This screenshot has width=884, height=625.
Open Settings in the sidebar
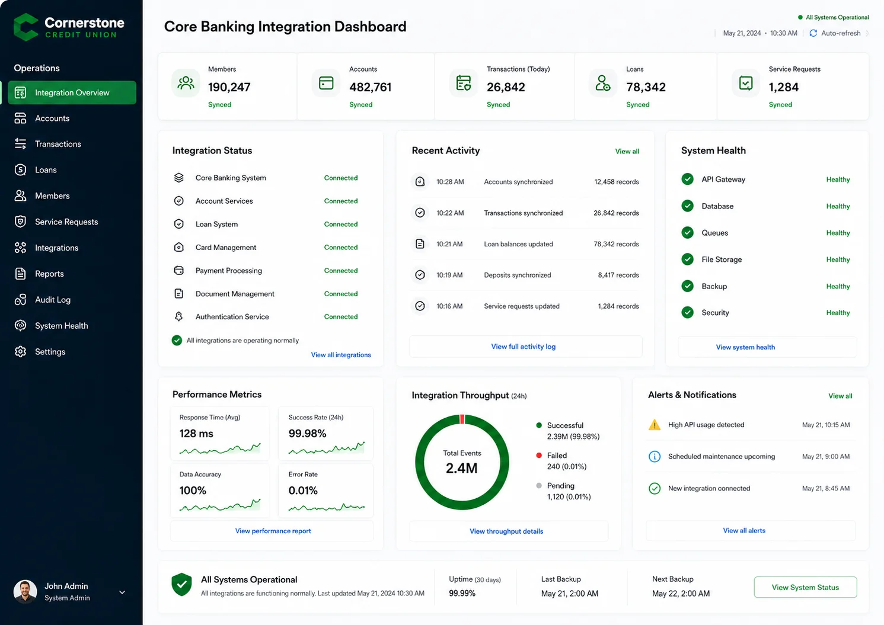tap(72, 351)
